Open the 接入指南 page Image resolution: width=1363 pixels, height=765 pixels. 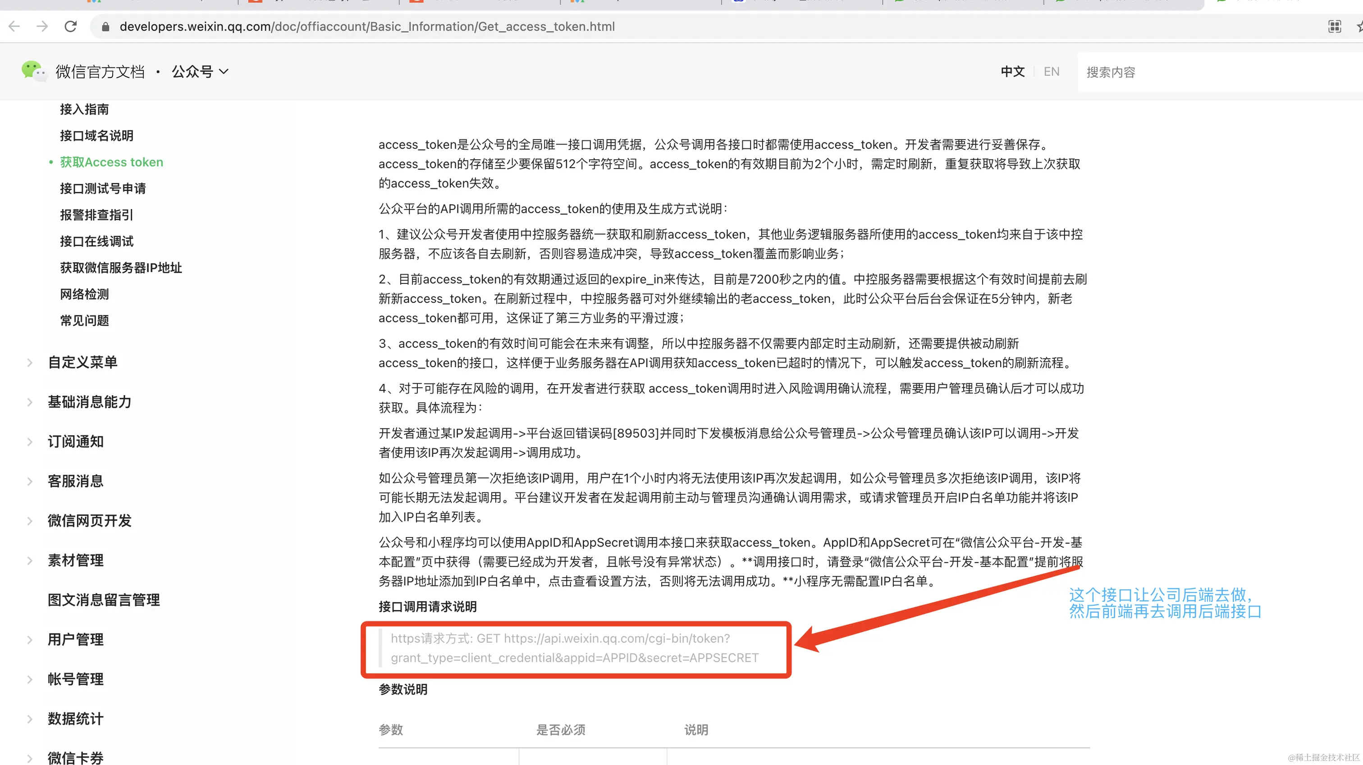84,109
